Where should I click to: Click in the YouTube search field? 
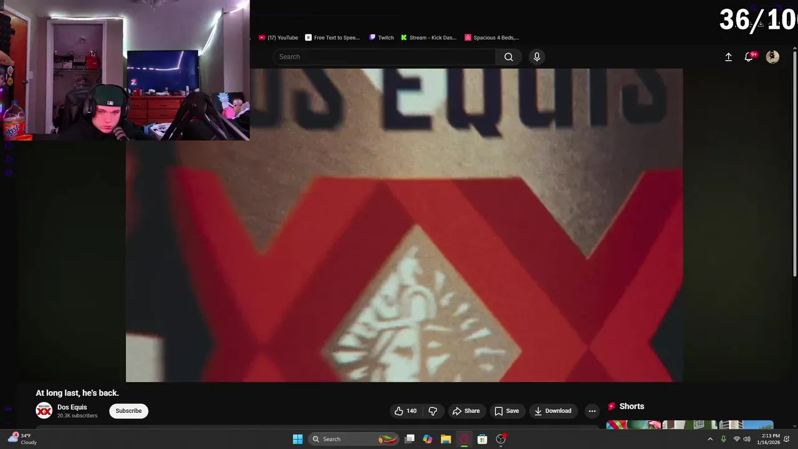click(385, 57)
